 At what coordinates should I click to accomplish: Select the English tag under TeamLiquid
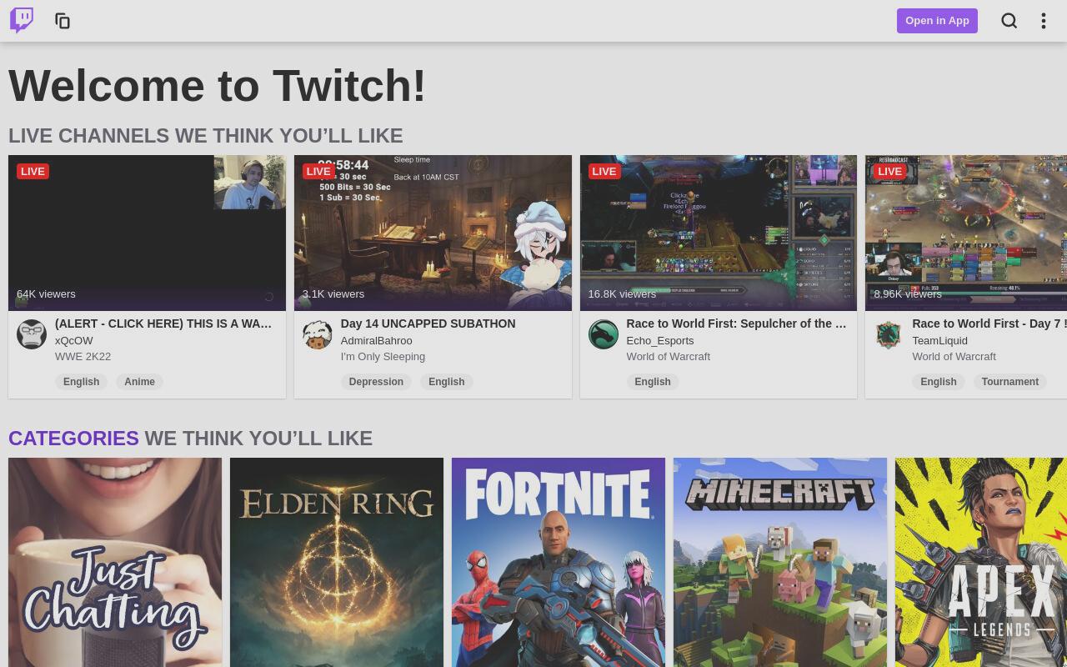tap(938, 382)
